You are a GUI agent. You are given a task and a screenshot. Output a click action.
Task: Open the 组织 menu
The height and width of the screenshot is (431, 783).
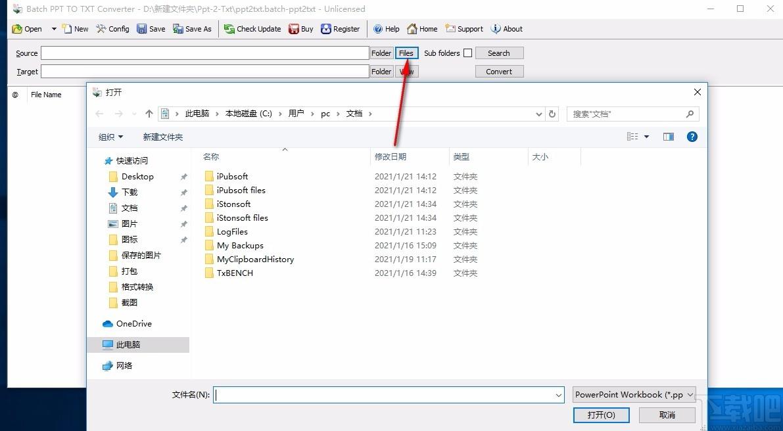111,137
